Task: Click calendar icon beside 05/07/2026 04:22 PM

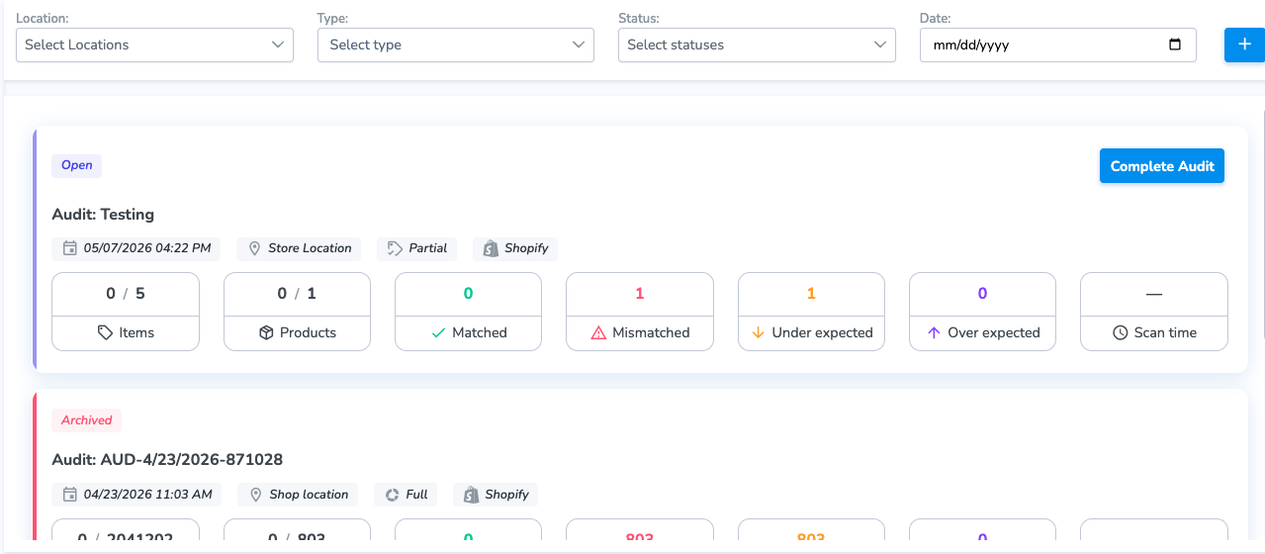Action: point(69,248)
